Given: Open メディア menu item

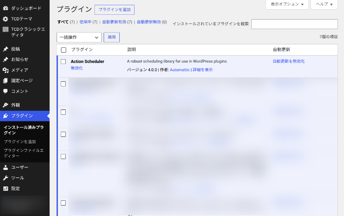Looking at the screenshot, I should [x=25, y=70].
